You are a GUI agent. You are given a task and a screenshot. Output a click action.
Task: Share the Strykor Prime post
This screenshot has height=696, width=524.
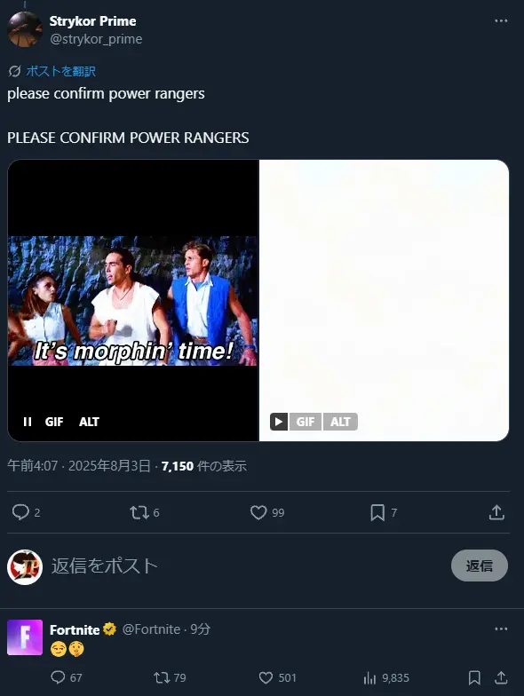click(x=496, y=512)
